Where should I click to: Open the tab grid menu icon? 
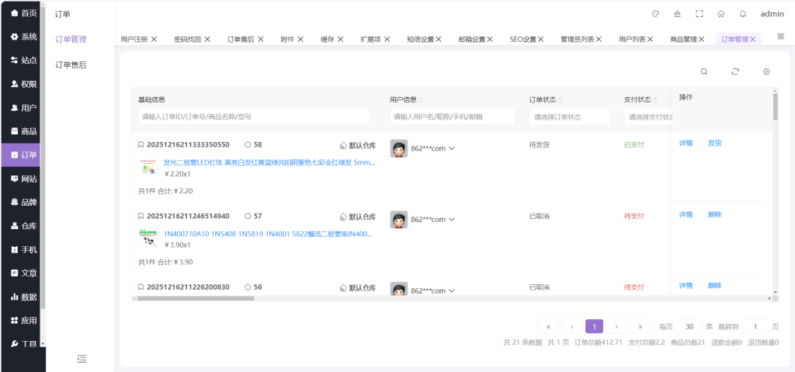pyautogui.click(x=781, y=36)
